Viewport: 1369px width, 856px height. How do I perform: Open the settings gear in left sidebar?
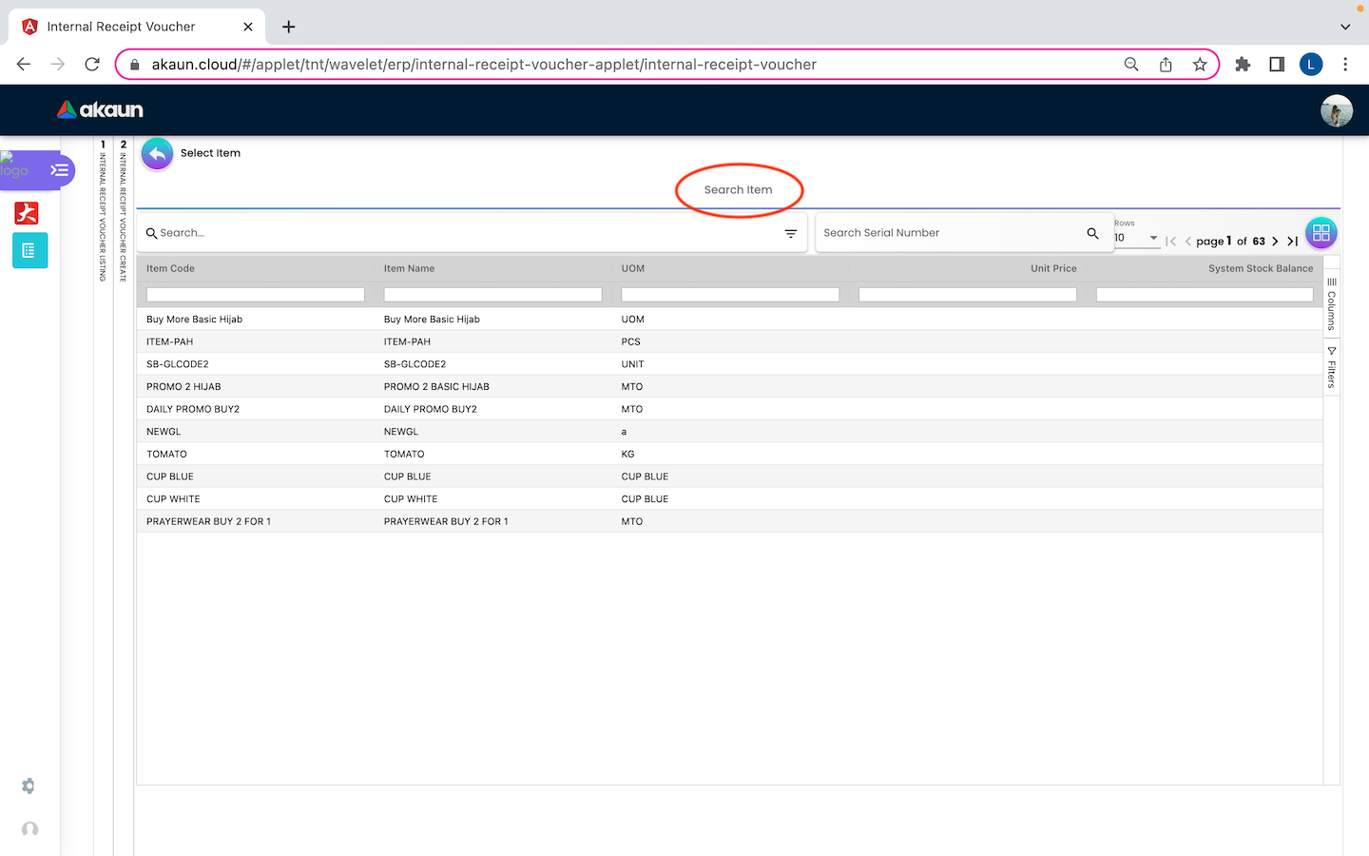[x=29, y=786]
